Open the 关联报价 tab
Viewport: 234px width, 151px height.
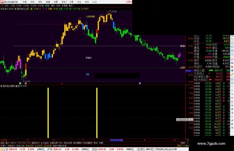11,146
